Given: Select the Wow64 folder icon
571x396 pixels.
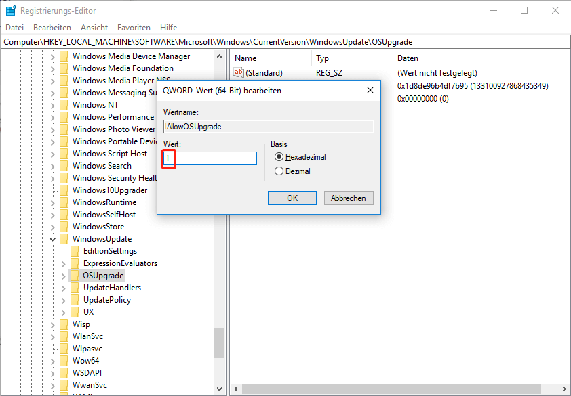Looking at the screenshot, I should coord(64,361).
